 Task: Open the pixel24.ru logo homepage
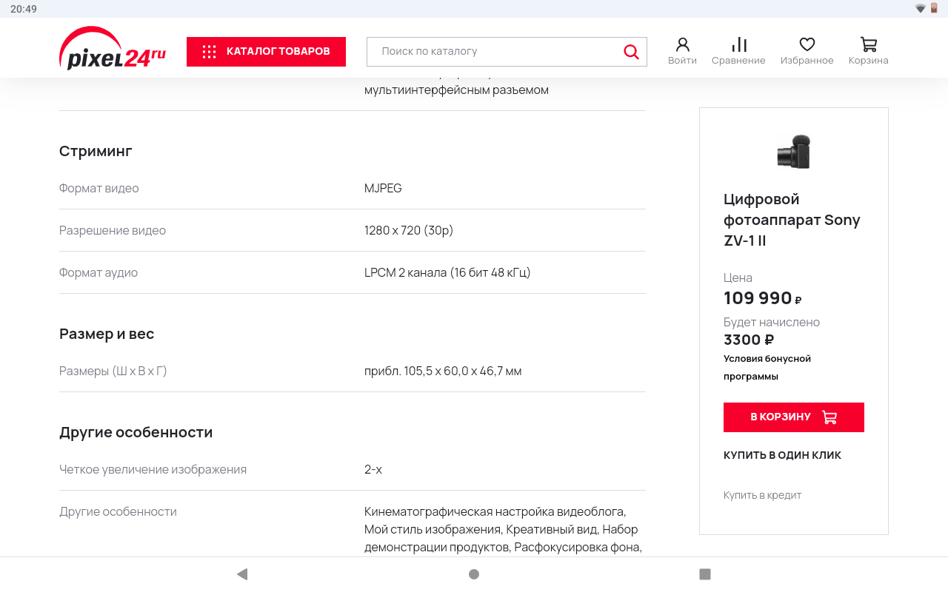(x=113, y=49)
